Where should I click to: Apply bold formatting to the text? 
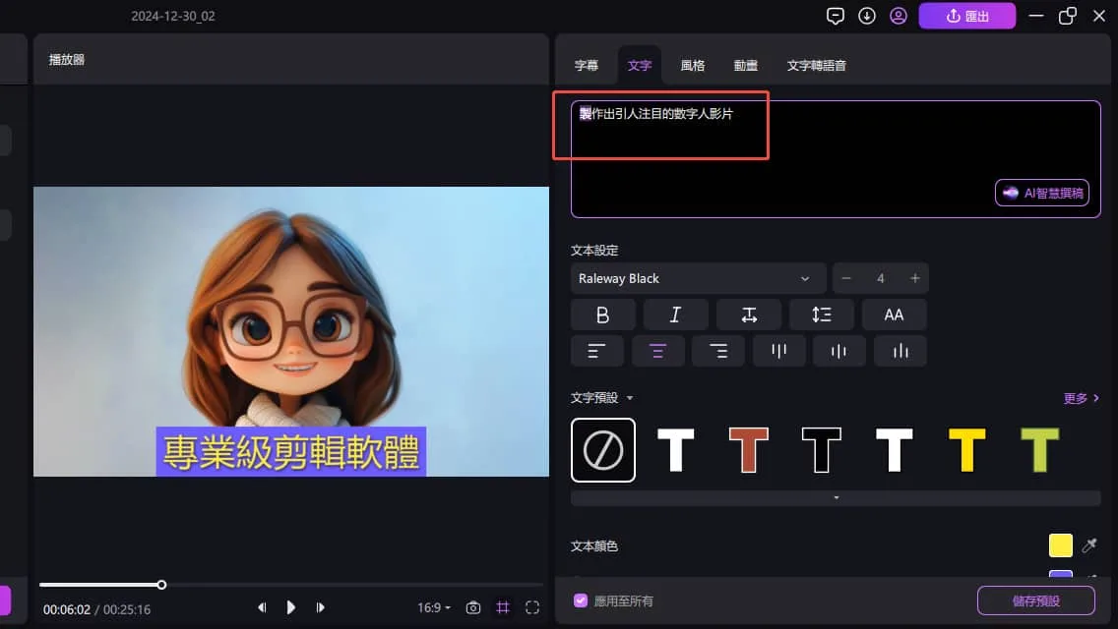(x=602, y=314)
